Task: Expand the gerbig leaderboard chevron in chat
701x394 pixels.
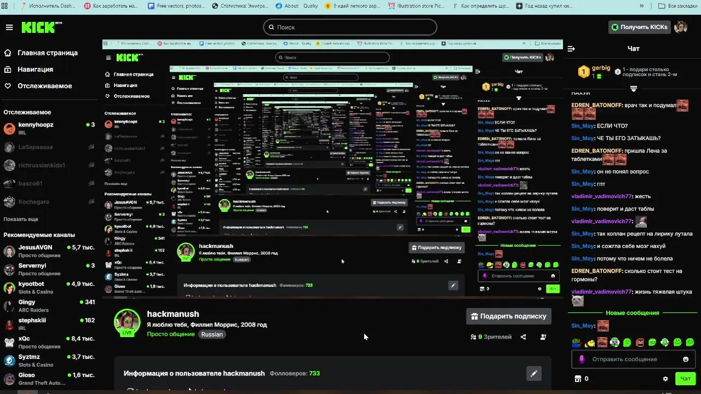Action: [x=634, y=89]
